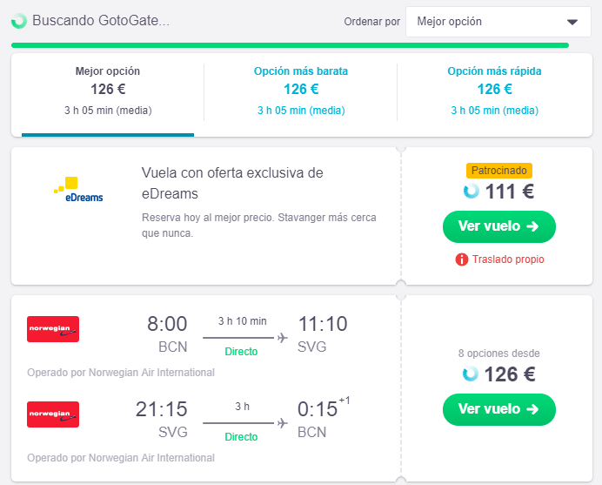Click the airplane icon on the SVG–BCN return
This screenshot has width=602, height=485.
282,423
